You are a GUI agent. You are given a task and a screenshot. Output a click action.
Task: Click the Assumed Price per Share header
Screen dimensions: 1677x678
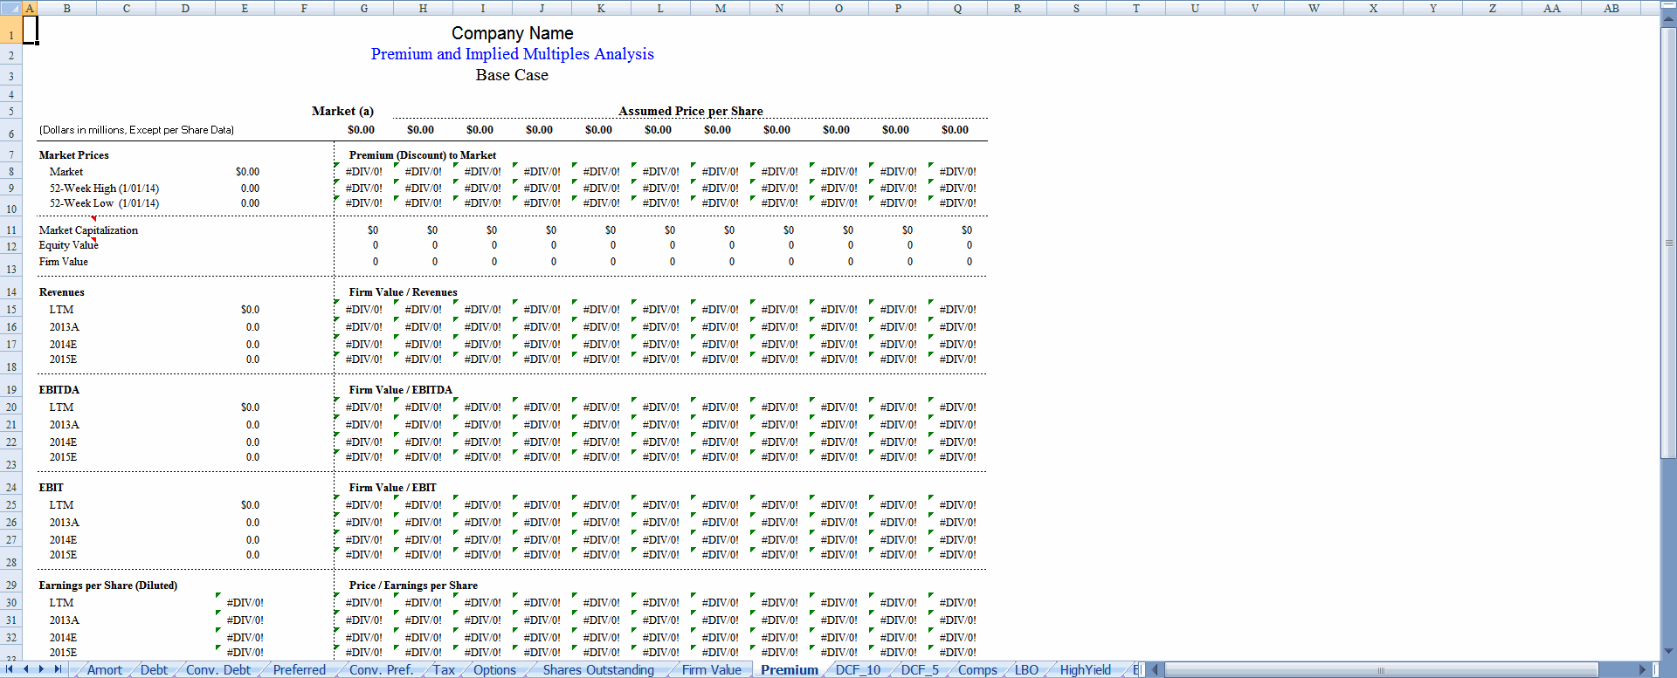click(691, 111)
